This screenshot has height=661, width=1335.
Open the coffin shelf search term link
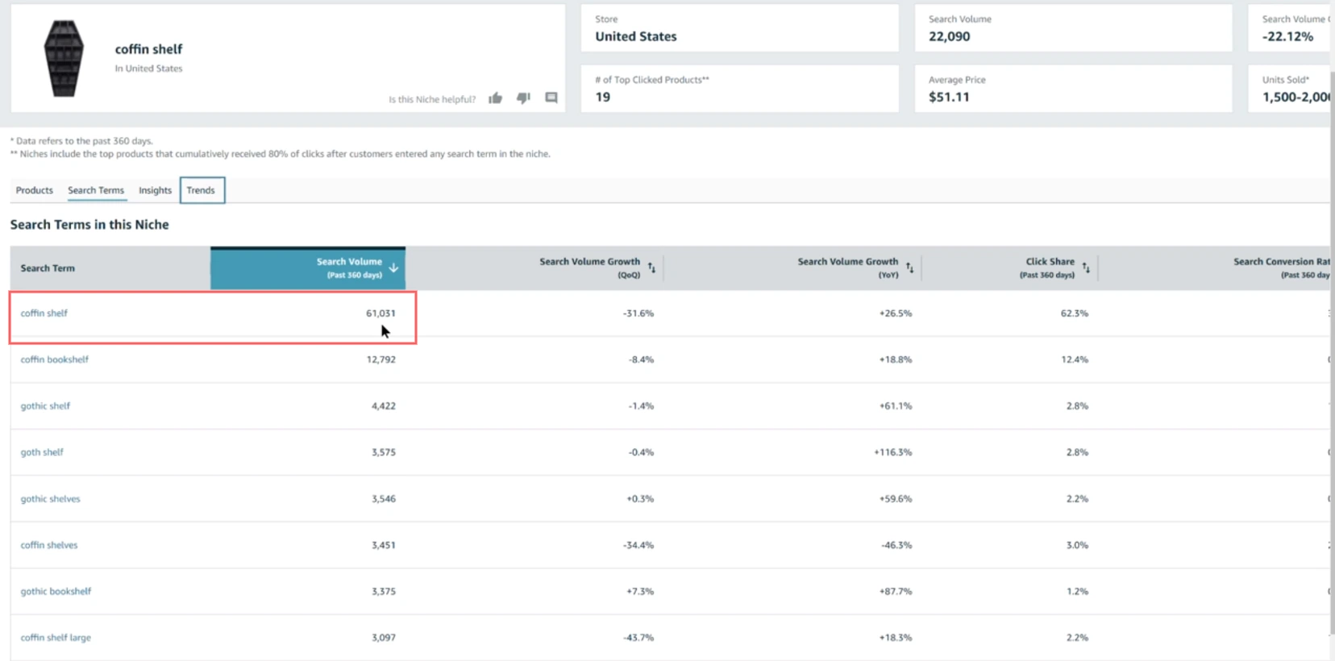pos(44,313)
